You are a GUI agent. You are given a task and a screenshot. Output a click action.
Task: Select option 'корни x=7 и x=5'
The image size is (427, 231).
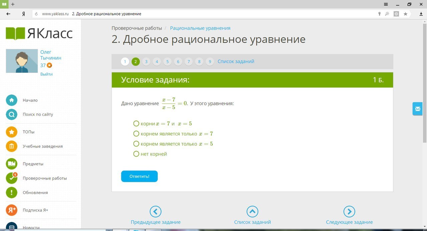[136, 123]
